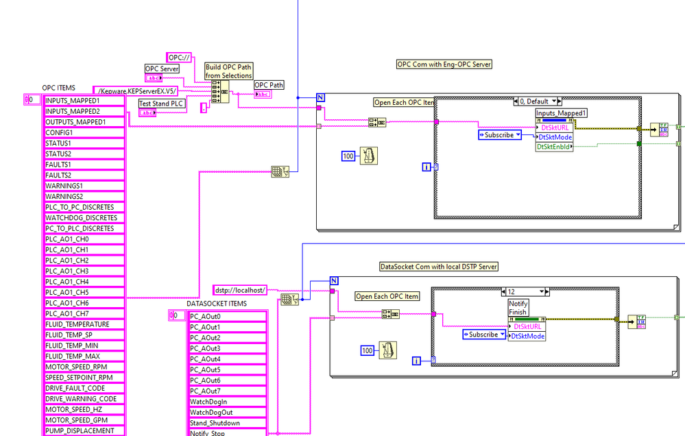Select the PC_AOut0 array element
Image resolution: width=685 pixels, height=436 pixels.
[x=228, y=316]
